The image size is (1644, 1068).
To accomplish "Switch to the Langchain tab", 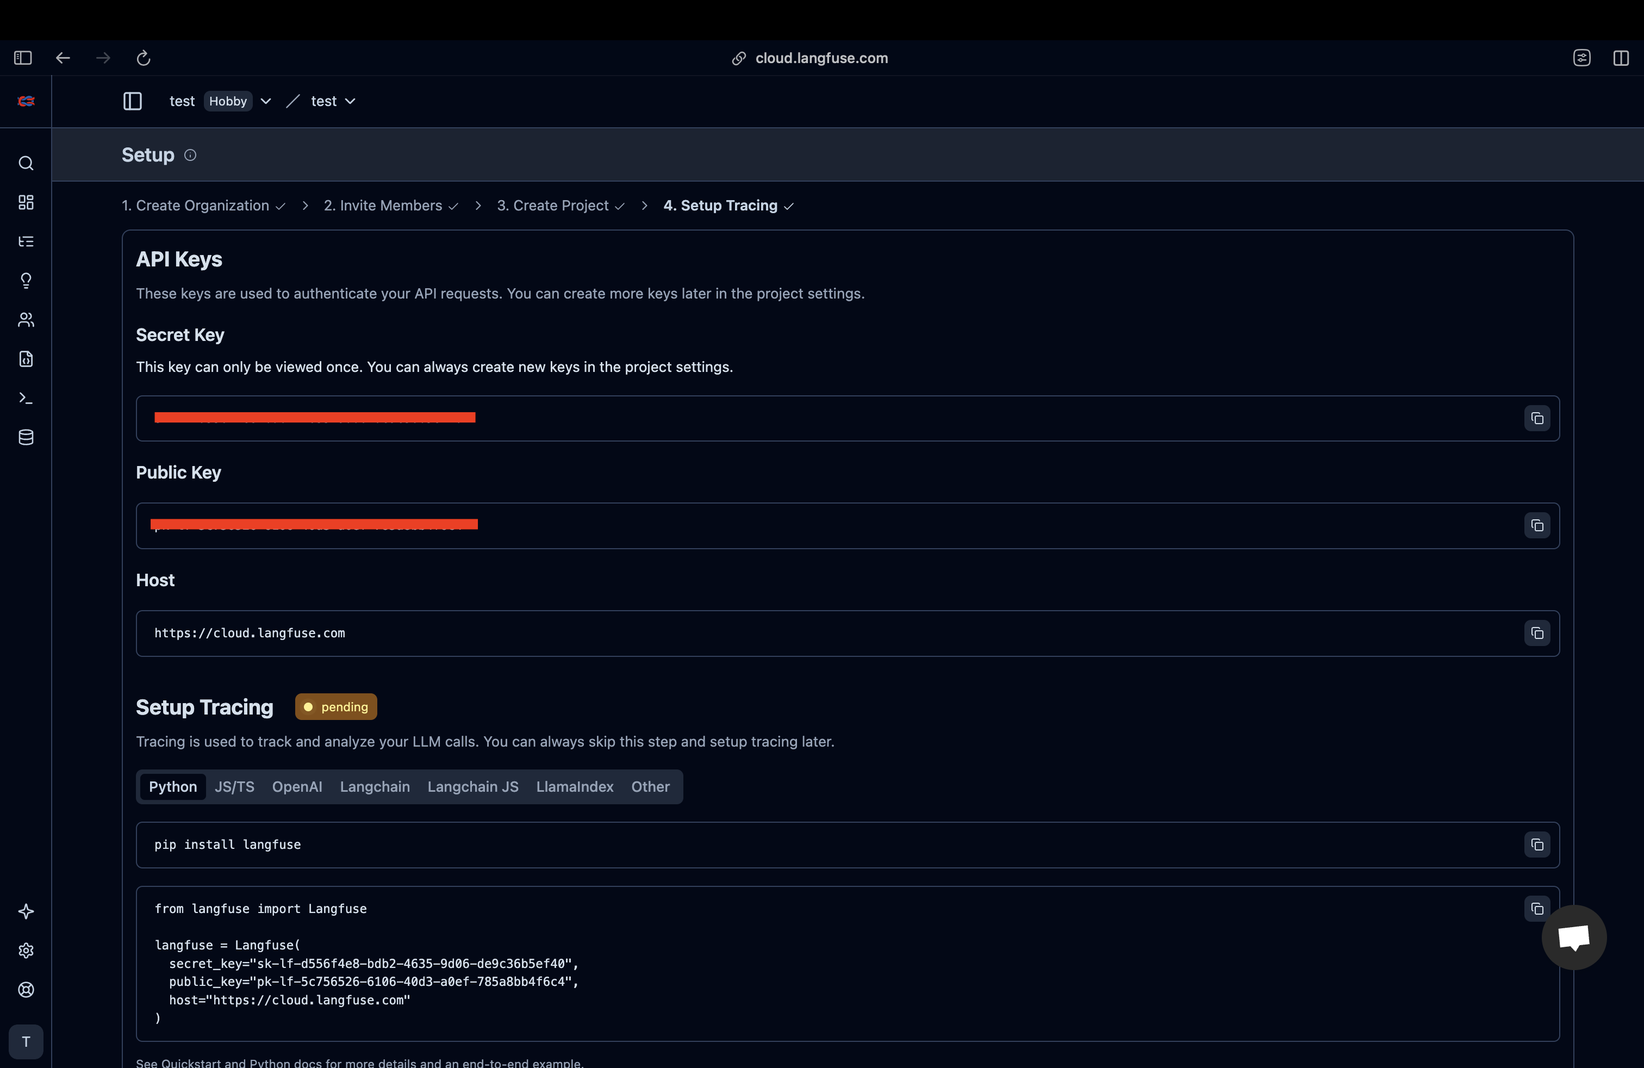I will [x=375, y=787].
